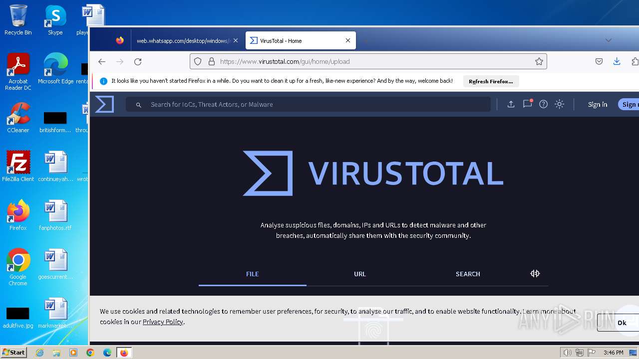Open markmarket document on the desktop
Screen dimensions: 639x359
pos(55,313)
